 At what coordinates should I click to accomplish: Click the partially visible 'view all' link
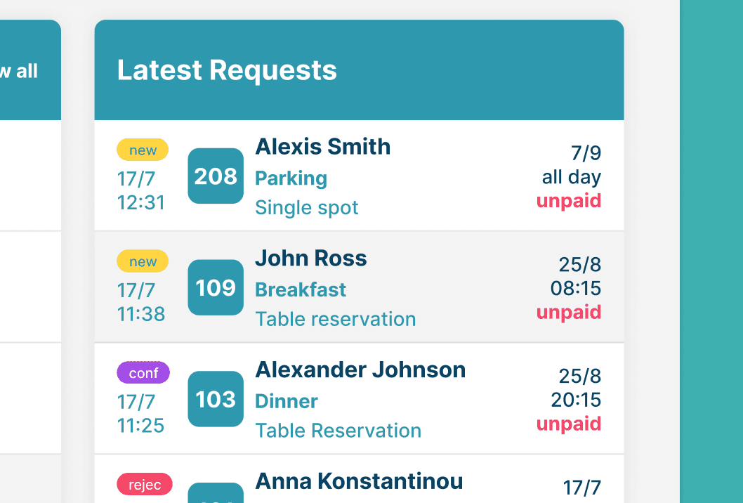coord(20,71)
